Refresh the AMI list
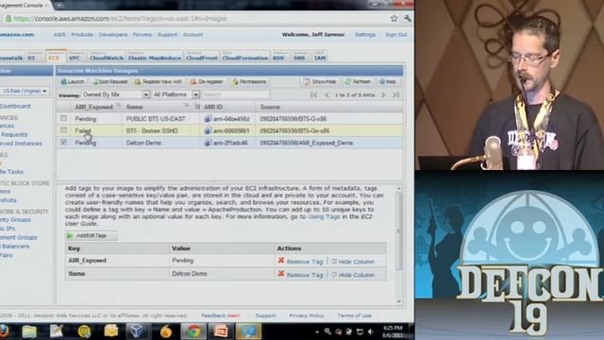 (358, 82)
